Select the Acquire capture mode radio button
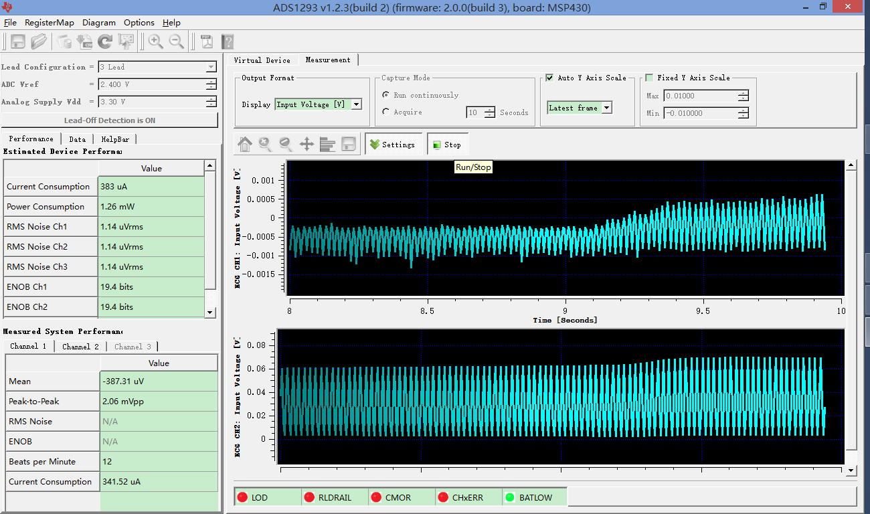This screenshot has height=514, width=870. (386, 112)
